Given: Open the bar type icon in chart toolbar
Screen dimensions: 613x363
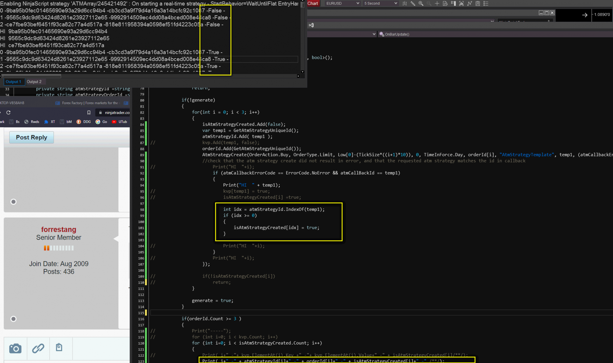Looking at the screenshot, I should tap(405, 4).
